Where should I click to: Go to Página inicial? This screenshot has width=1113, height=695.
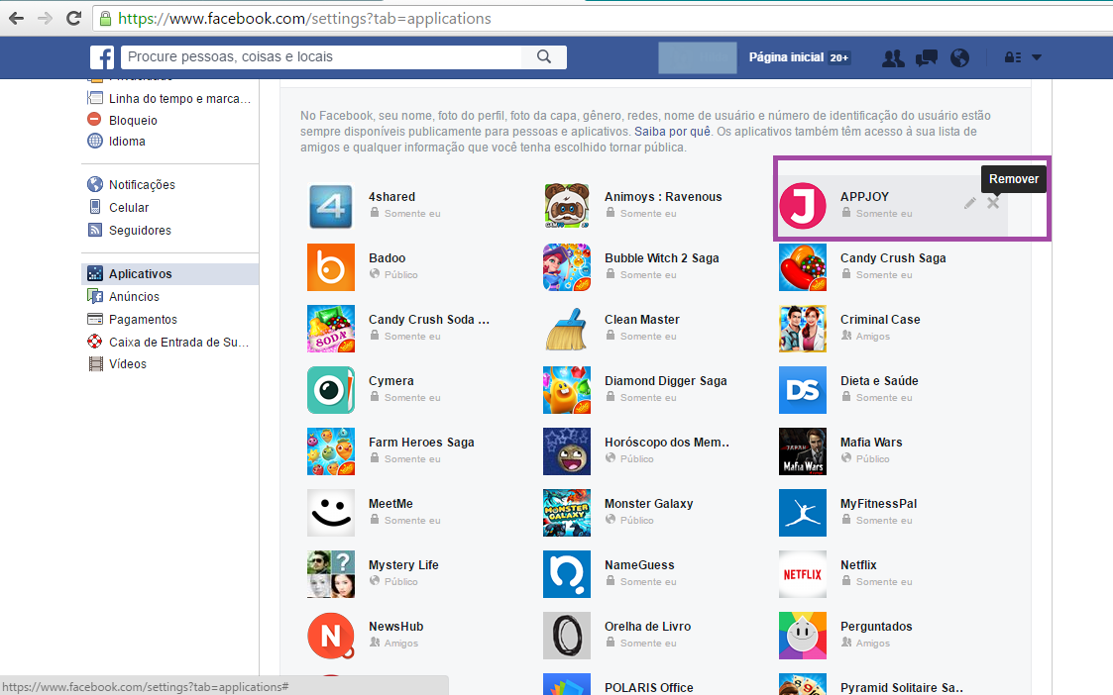pos(787,57)
